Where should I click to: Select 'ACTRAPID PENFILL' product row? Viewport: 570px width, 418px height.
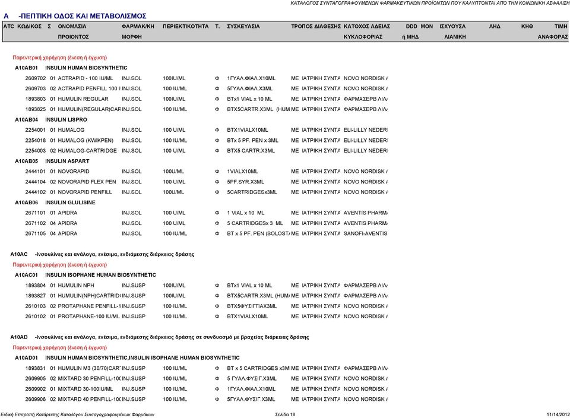(206, 88)
